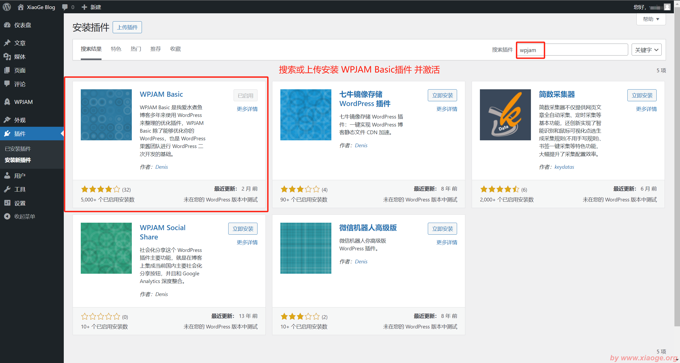This screenshot has width=680, height=363.
Task: Open Appearance (外观) paintbrush icon
Action: (x=7, y=120)
